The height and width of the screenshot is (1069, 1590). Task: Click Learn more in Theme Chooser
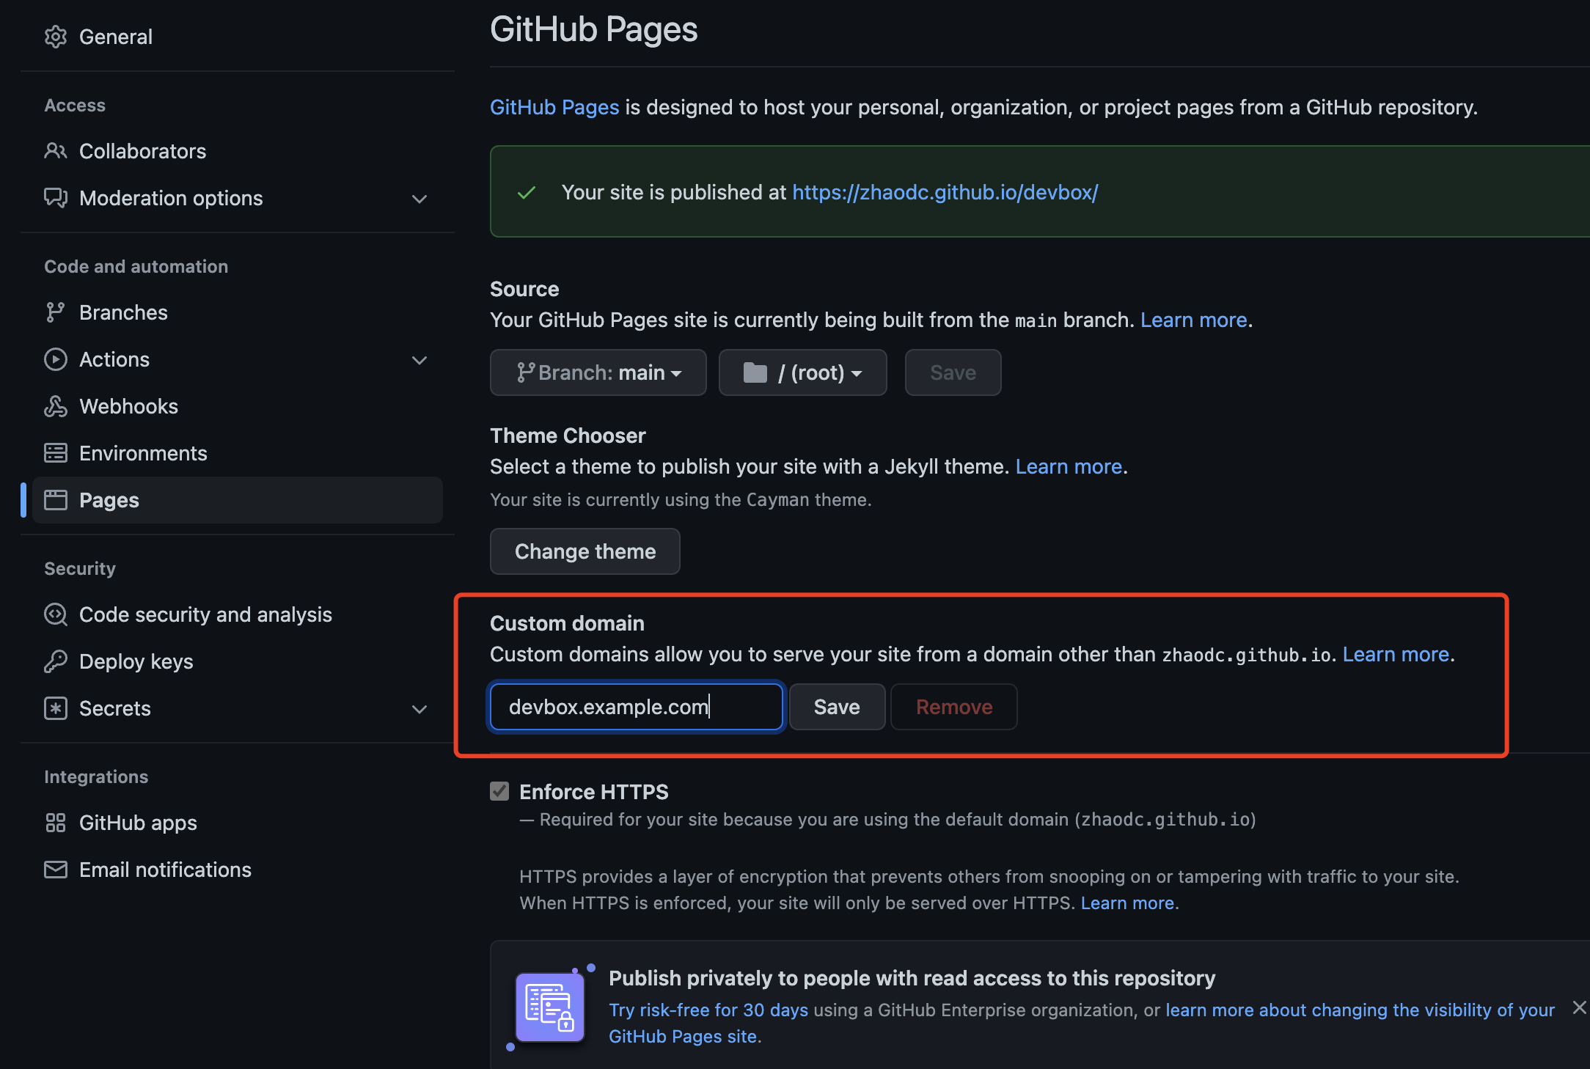click(1069, 466)
